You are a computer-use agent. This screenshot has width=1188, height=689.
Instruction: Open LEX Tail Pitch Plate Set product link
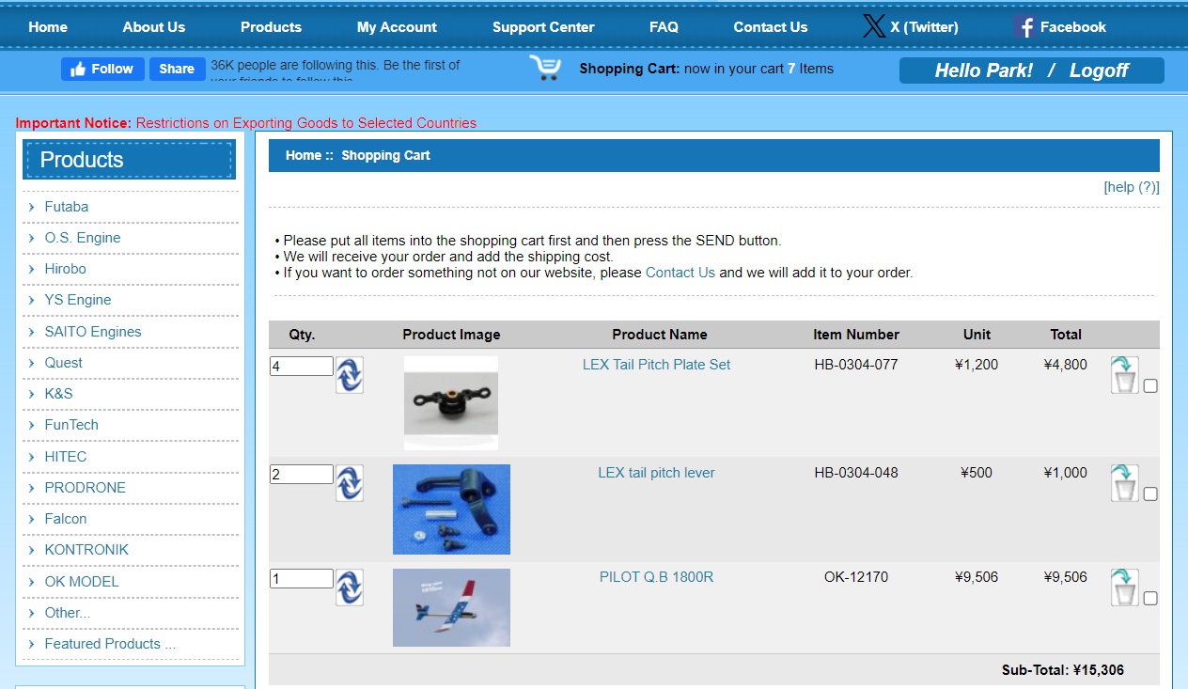656,365
